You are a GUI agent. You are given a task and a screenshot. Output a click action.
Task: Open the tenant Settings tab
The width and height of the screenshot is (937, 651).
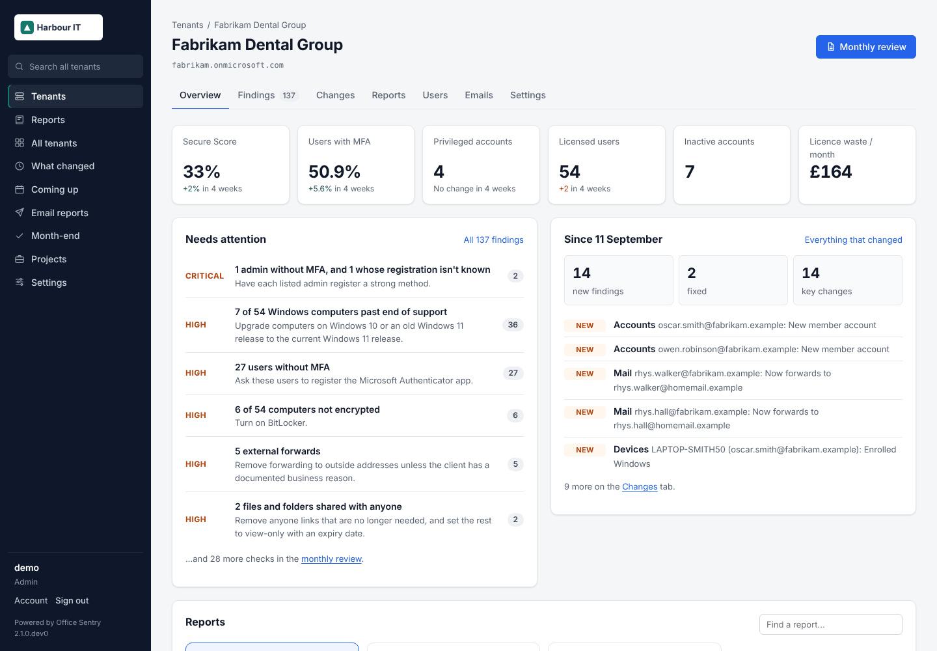coord(528,95)
